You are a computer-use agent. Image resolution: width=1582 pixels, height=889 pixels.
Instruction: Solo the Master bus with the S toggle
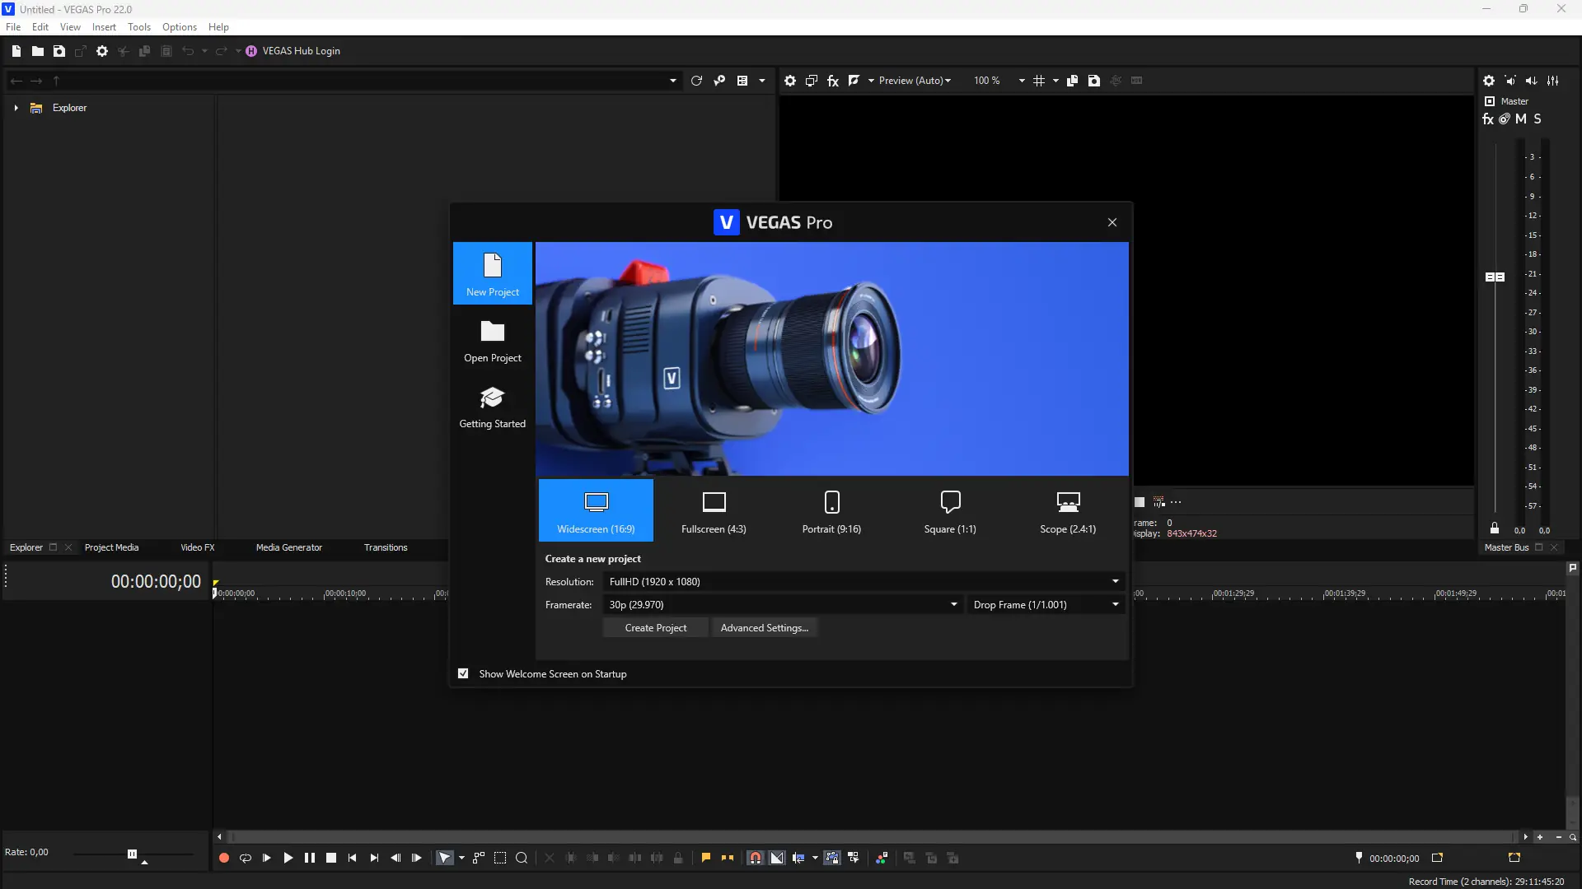click(x=1537, y=119)
